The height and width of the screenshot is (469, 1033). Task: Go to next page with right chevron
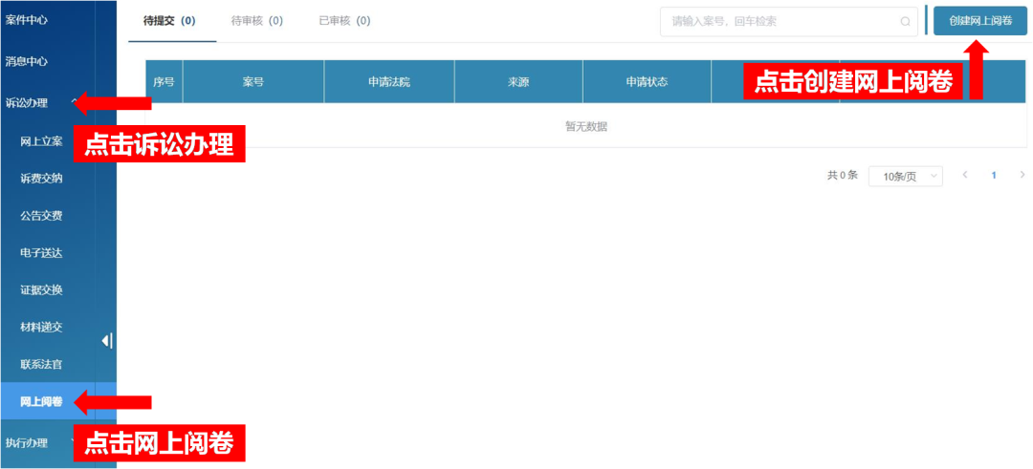click(x=1022, y=175)
